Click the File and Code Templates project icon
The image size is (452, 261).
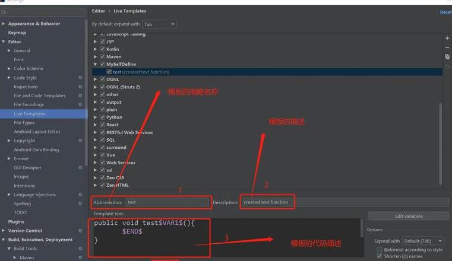tap(80, 96)
